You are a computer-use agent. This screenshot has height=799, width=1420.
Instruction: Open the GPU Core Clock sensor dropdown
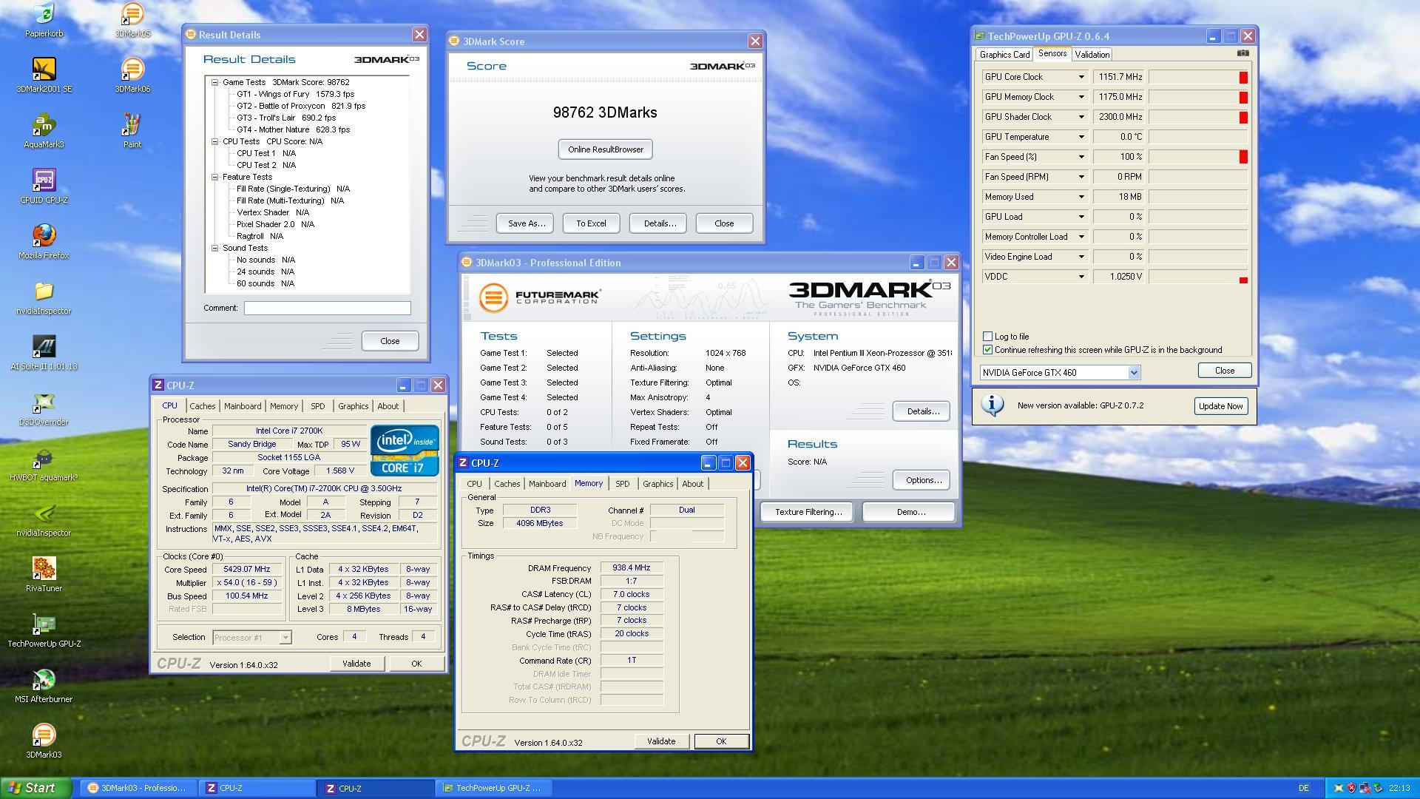point(1081,77)
